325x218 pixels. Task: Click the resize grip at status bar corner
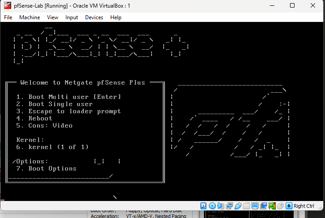click(321, 208)
